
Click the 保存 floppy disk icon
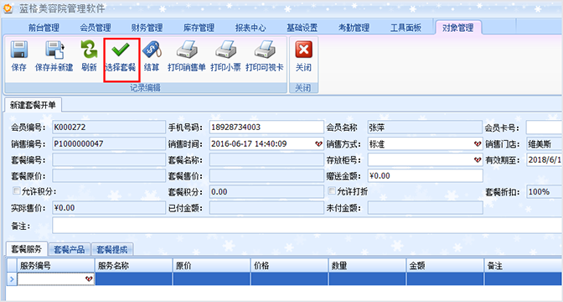point(19,49)
